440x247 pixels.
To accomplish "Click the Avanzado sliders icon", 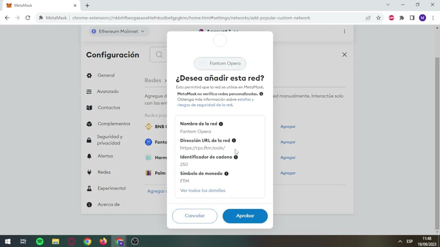I will point(89,92).
